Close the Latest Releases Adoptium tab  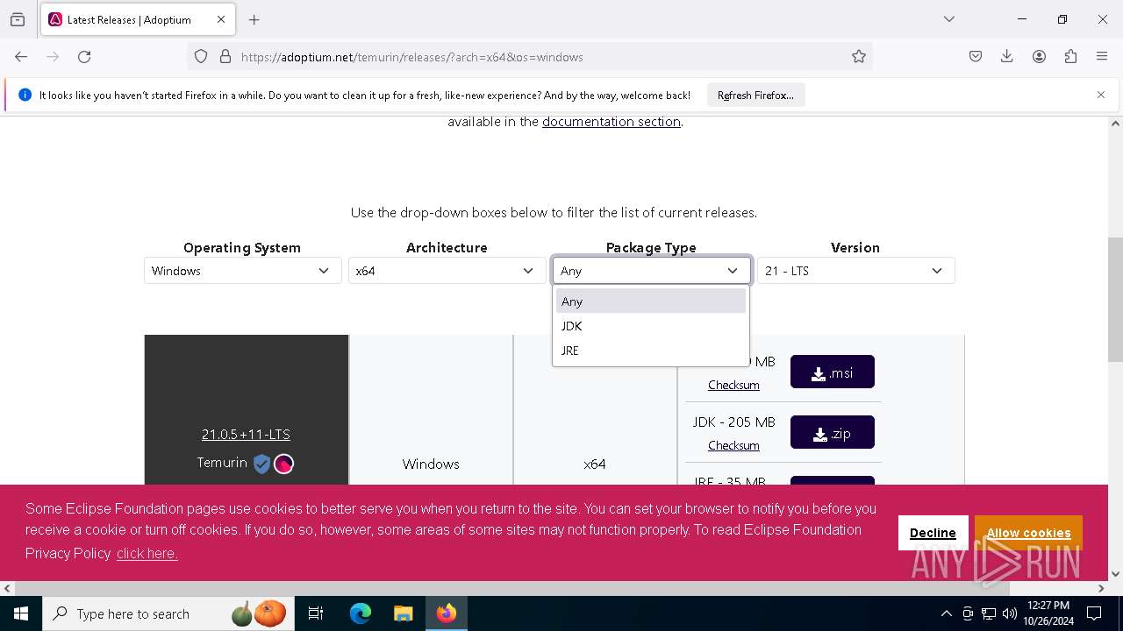tap(221, 19)
